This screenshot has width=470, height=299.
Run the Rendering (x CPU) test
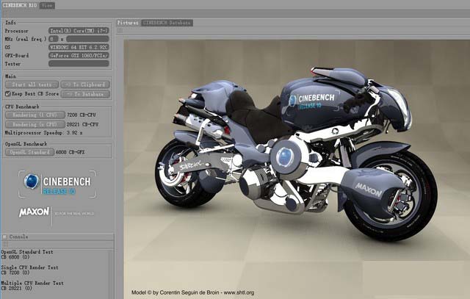(35, 124)
